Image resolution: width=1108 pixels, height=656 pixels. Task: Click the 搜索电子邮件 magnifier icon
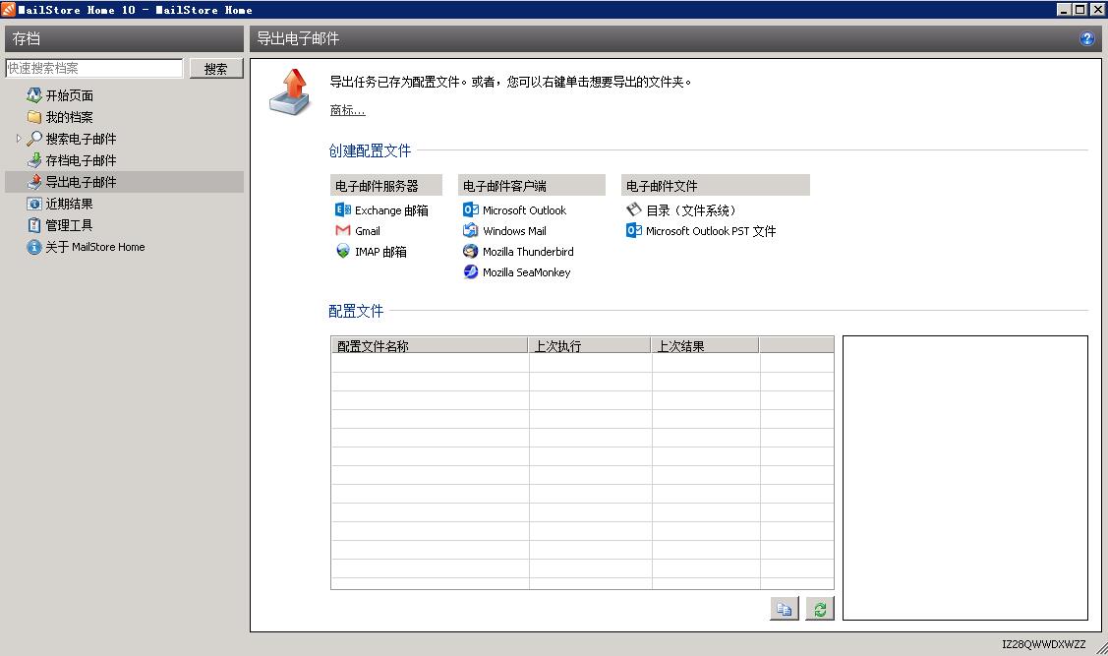click(33, 139)
